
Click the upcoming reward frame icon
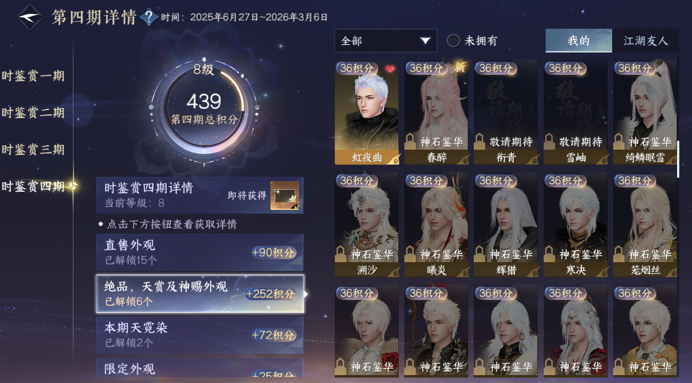285,195
